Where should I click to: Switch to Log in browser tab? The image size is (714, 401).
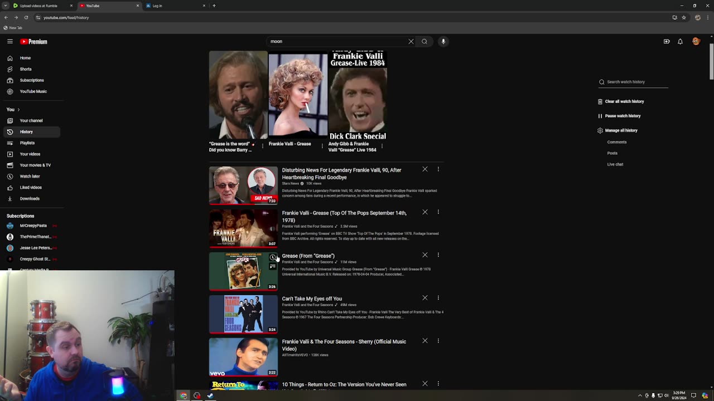(176, 6)
